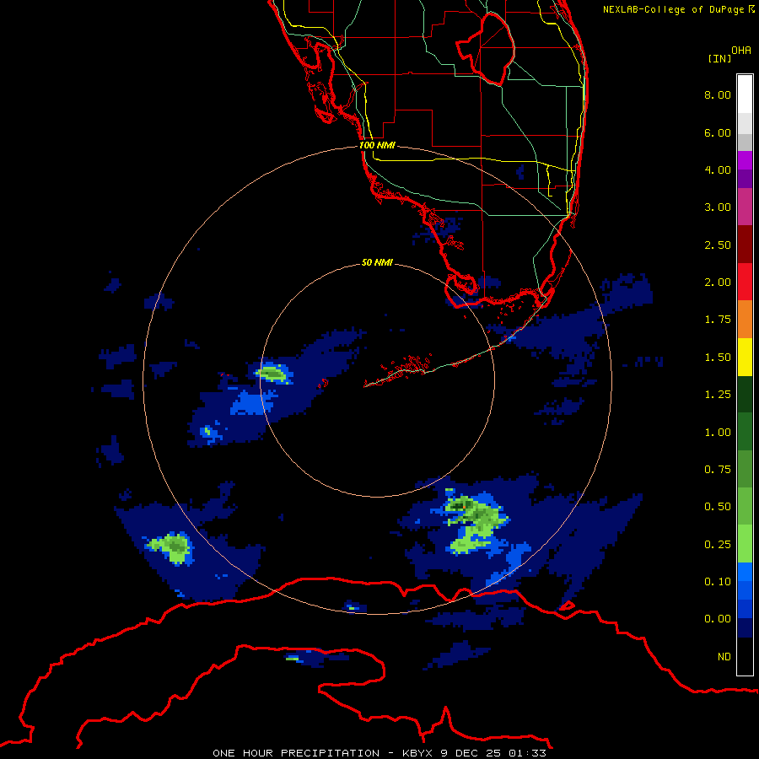
Task: Pick the pink legend swatch near 3.00
Action: 745,207
